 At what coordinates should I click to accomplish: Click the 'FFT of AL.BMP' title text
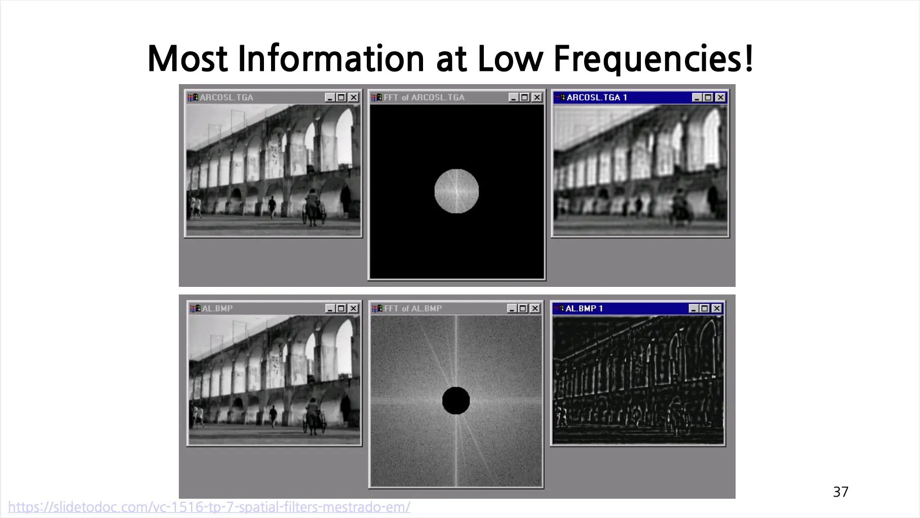(x=413, y=308)
